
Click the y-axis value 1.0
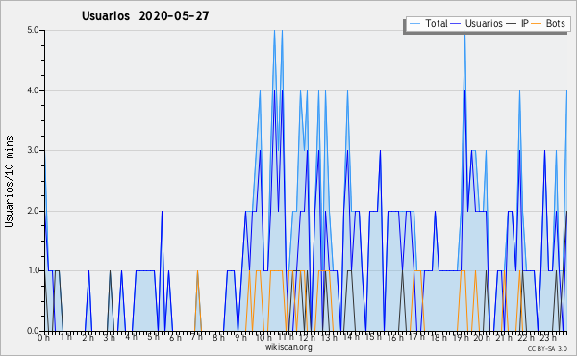pos(33,271)
